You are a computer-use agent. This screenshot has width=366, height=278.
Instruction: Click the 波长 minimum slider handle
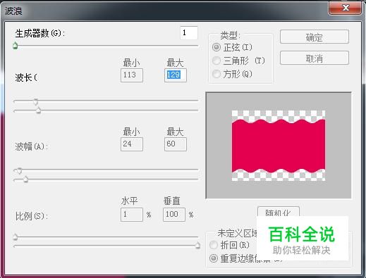click(35, 102)
